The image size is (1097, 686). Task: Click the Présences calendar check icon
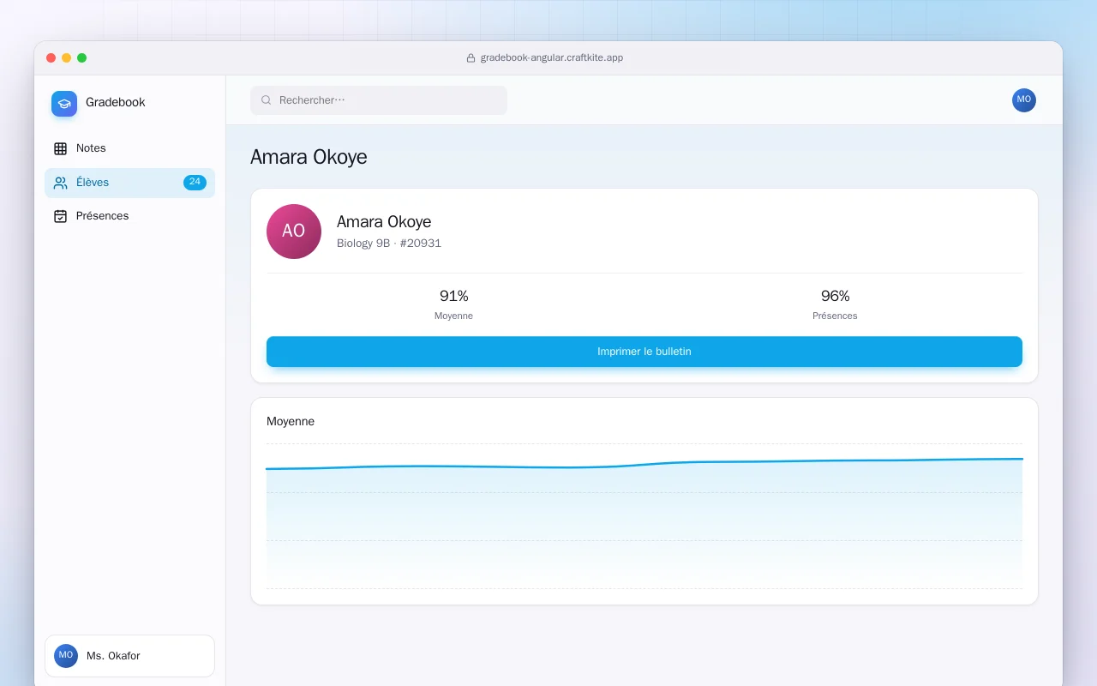click(x=60, y=216)
